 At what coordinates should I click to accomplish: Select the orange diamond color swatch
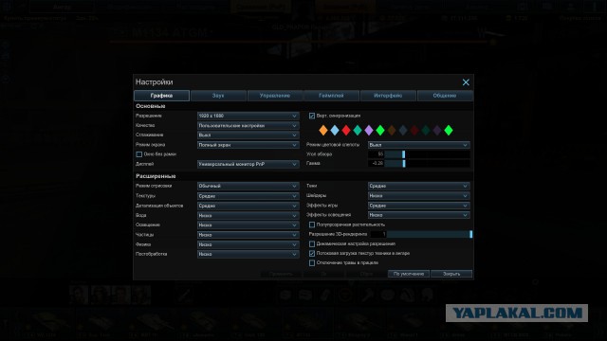pyautogui.click(x=323, y=131)
